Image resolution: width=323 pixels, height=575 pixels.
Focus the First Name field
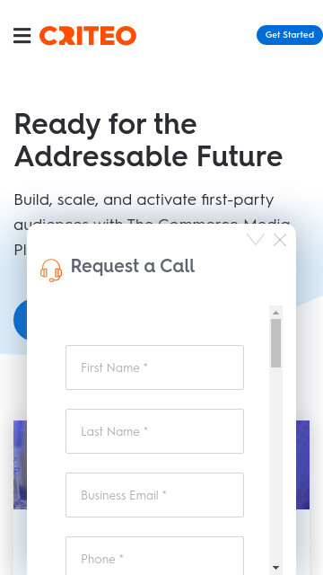click(x=154, y=367)
